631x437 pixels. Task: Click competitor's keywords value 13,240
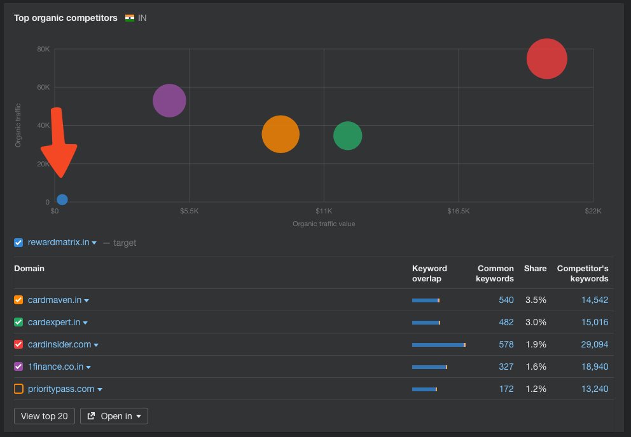click(x=595, y=389)
